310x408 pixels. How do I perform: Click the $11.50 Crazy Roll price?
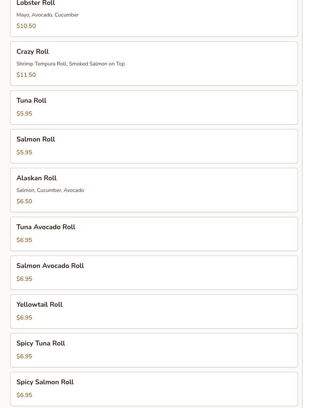point(26,75)
